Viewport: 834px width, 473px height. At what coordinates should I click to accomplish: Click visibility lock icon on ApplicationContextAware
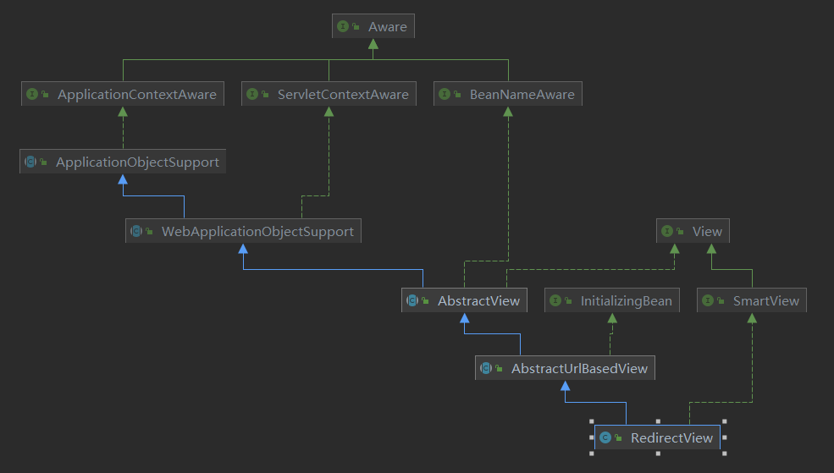45,94
